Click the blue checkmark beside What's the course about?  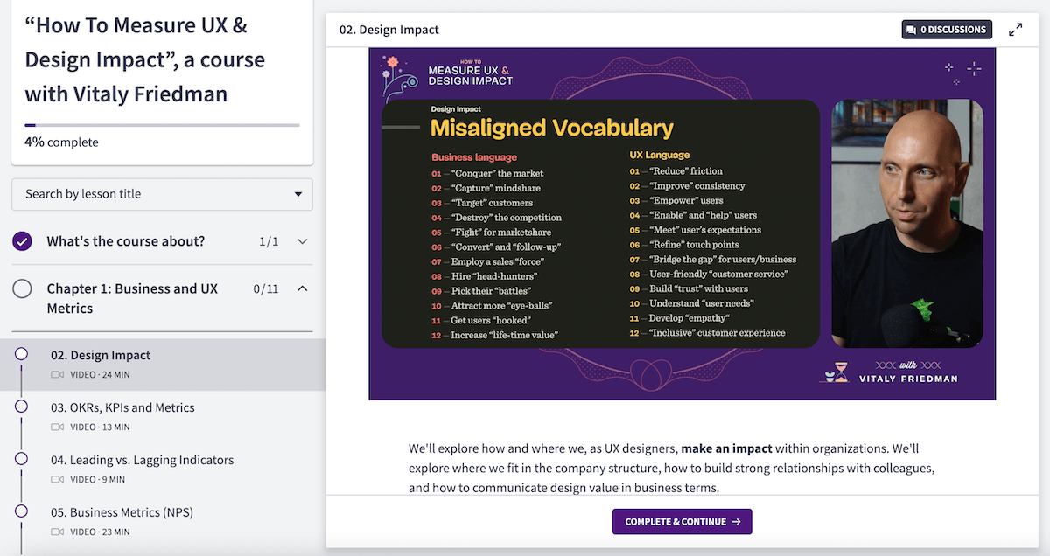click(x=22, y=241)
